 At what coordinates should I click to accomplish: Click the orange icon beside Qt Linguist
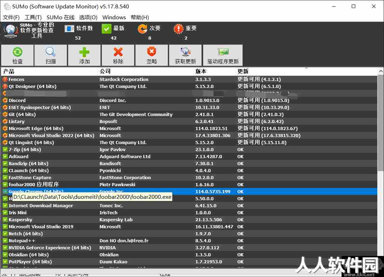point(5,143)
